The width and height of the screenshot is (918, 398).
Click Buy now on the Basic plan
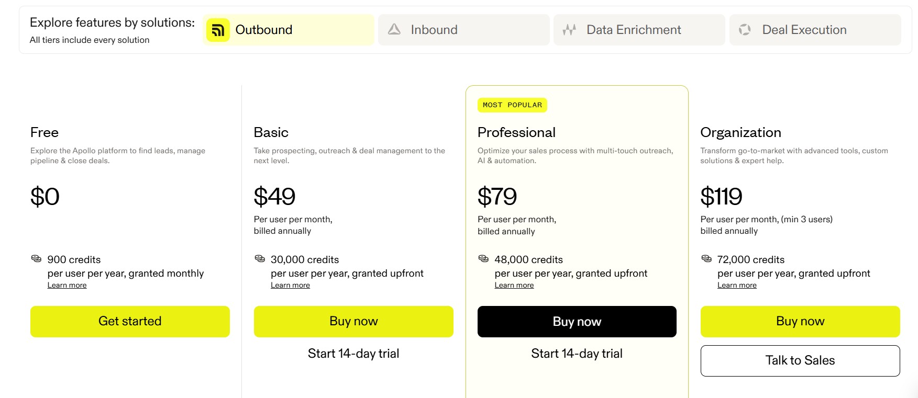(x=353, y=321)
